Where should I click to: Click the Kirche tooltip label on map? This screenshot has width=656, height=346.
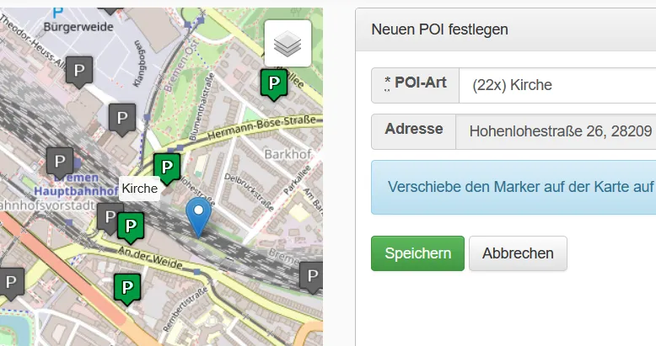(x=139, y=189)
